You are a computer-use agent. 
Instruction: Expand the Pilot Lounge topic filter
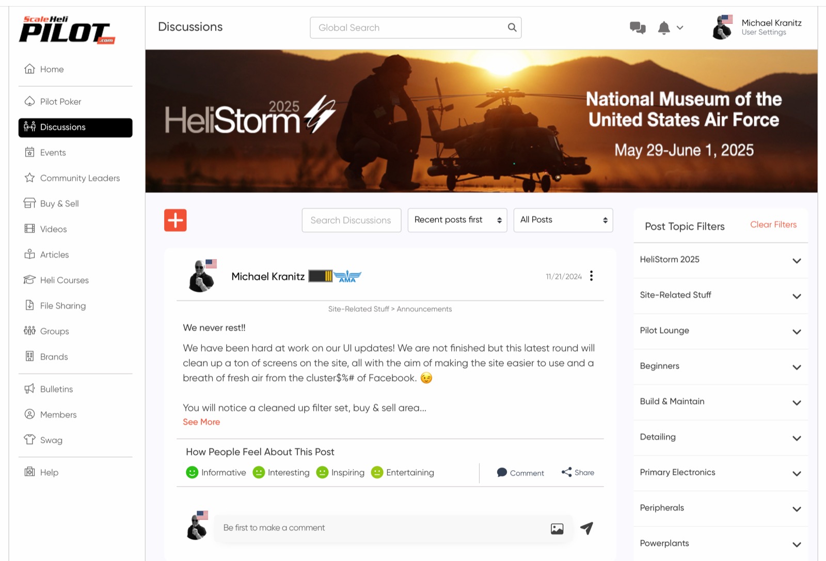click(797, 332)
